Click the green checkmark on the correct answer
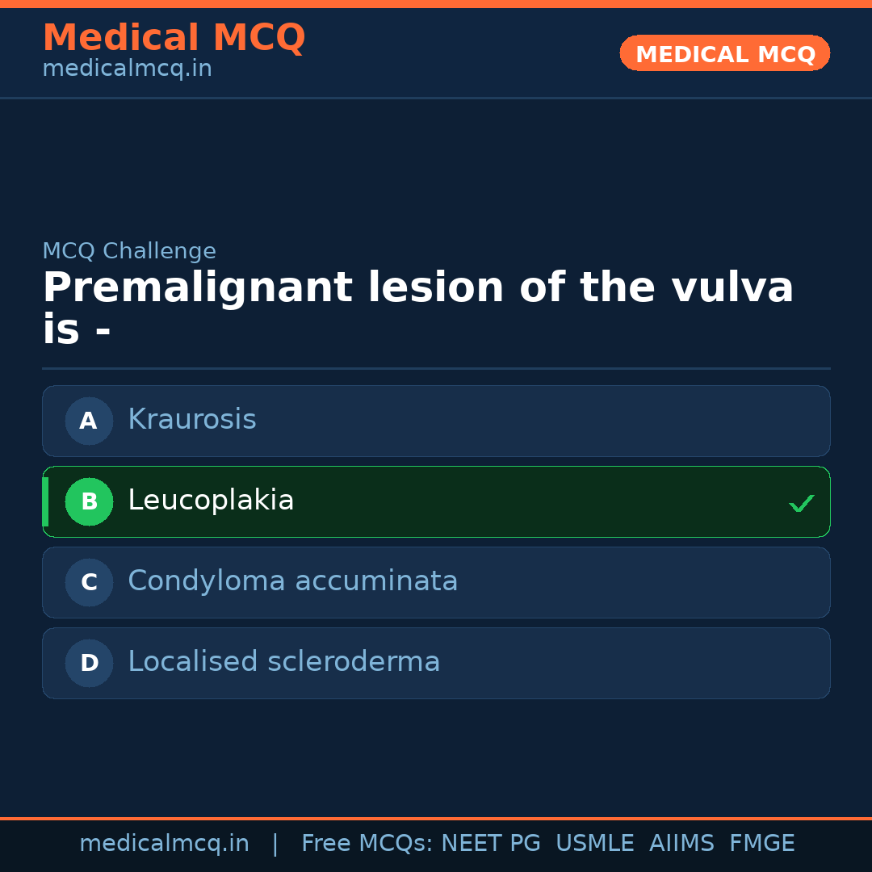The height and width of the screenshot is (872, 872). (x=802, y=503)
